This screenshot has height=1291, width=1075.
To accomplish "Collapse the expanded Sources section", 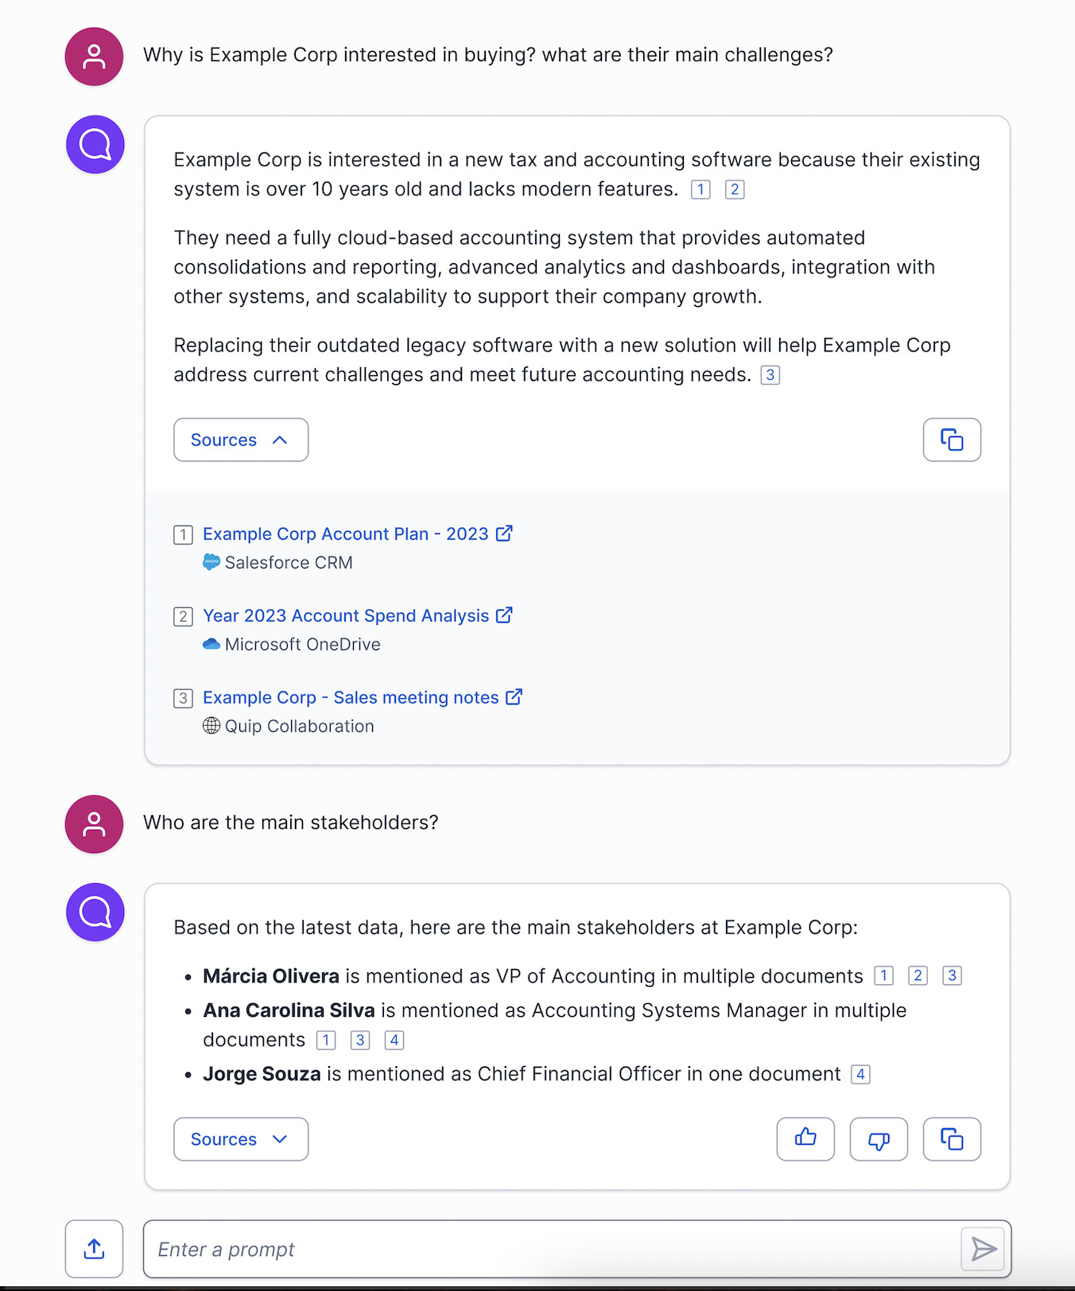I will pos(241,440).
